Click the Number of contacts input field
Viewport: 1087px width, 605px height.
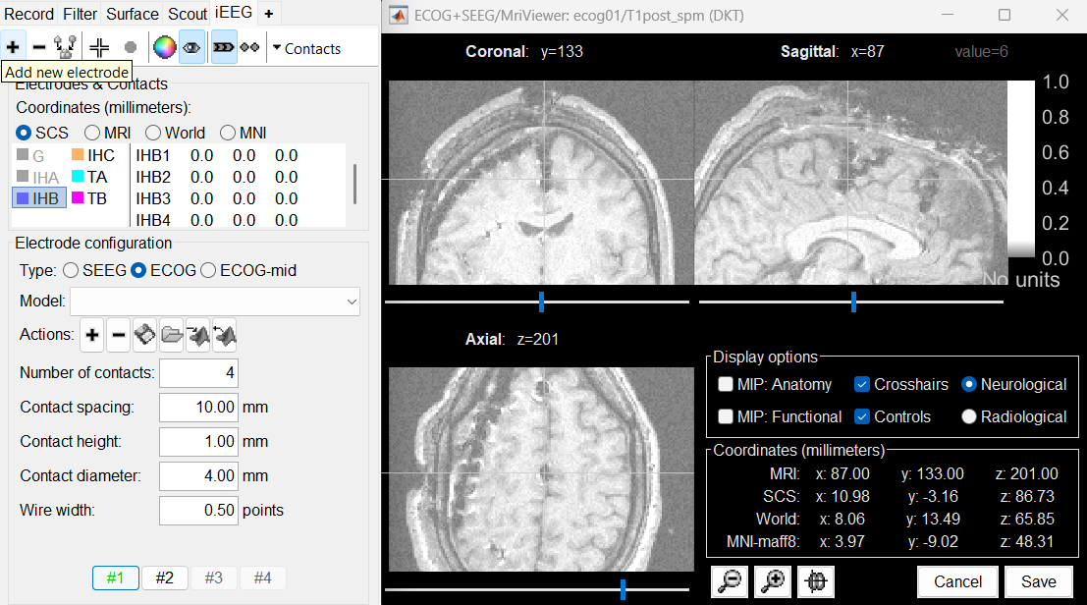pyautogui.click(x=198, y=373)
